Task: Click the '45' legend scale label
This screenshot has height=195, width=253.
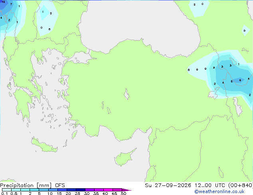Action: (114, 193)
